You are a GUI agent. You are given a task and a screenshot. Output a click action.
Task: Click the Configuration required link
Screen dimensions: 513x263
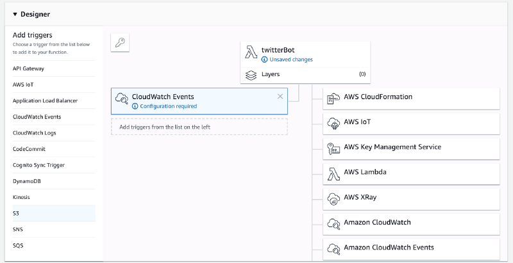pyautogui.click(x=169, y=106)
